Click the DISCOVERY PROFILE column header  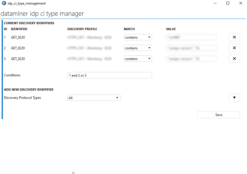82,29
